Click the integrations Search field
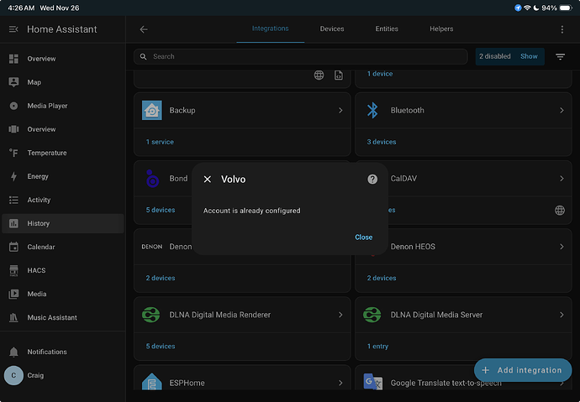Viewport: 580px width, 402px height. (303, 56)
